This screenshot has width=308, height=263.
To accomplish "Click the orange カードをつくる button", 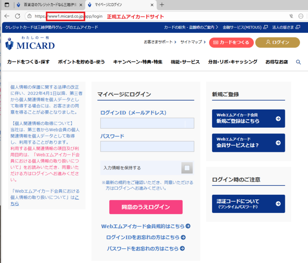I will coord(231,42).
